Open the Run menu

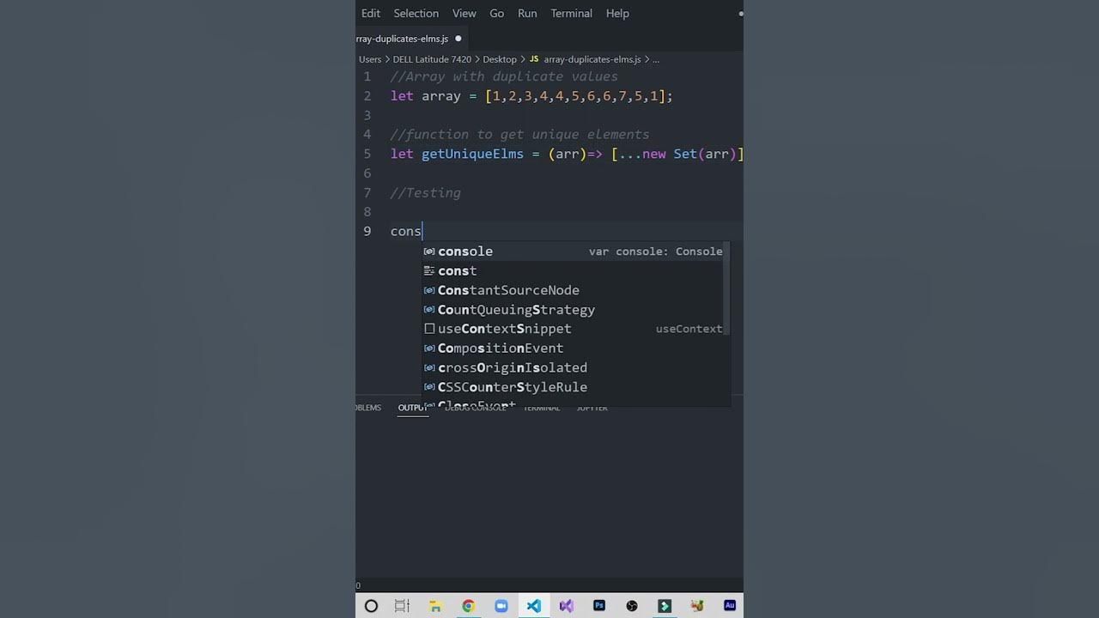coord(528,13)
